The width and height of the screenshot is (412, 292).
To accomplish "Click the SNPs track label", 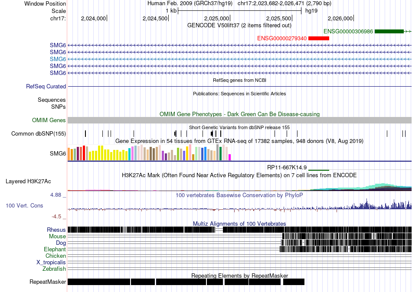I will [59, 107].
